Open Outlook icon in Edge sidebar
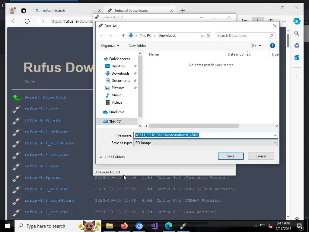309x232 pixels. coord(297,58)
